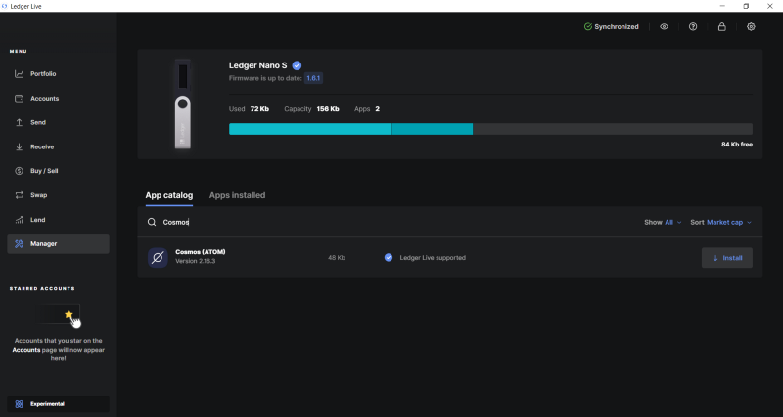Switch to App catalog tab
Viewport: 783px width, 417px height.
coord(168,195)
